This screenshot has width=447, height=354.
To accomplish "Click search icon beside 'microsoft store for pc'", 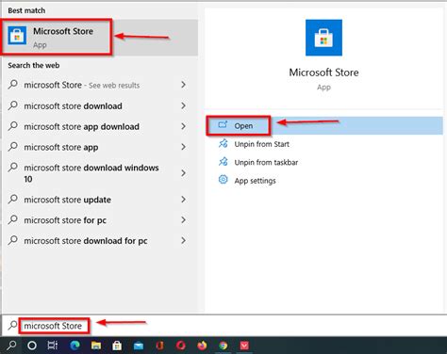I will [x=12, y=219].
